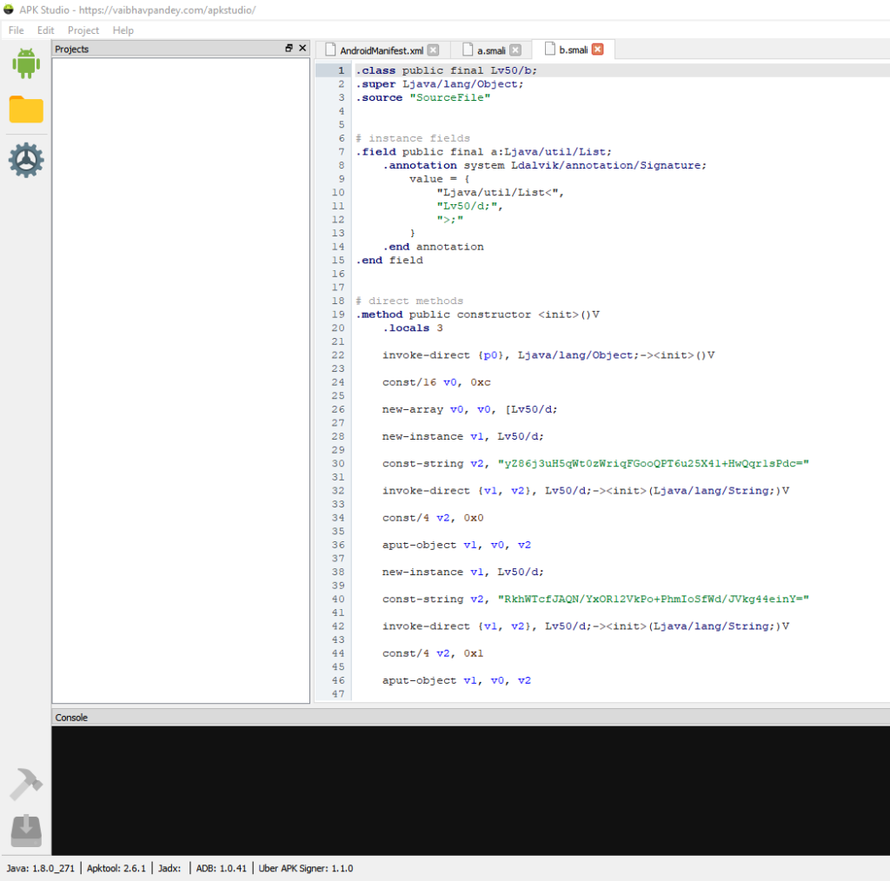890x881 pixels.
Task: Open the File menu
Action: tap(16, 30)
